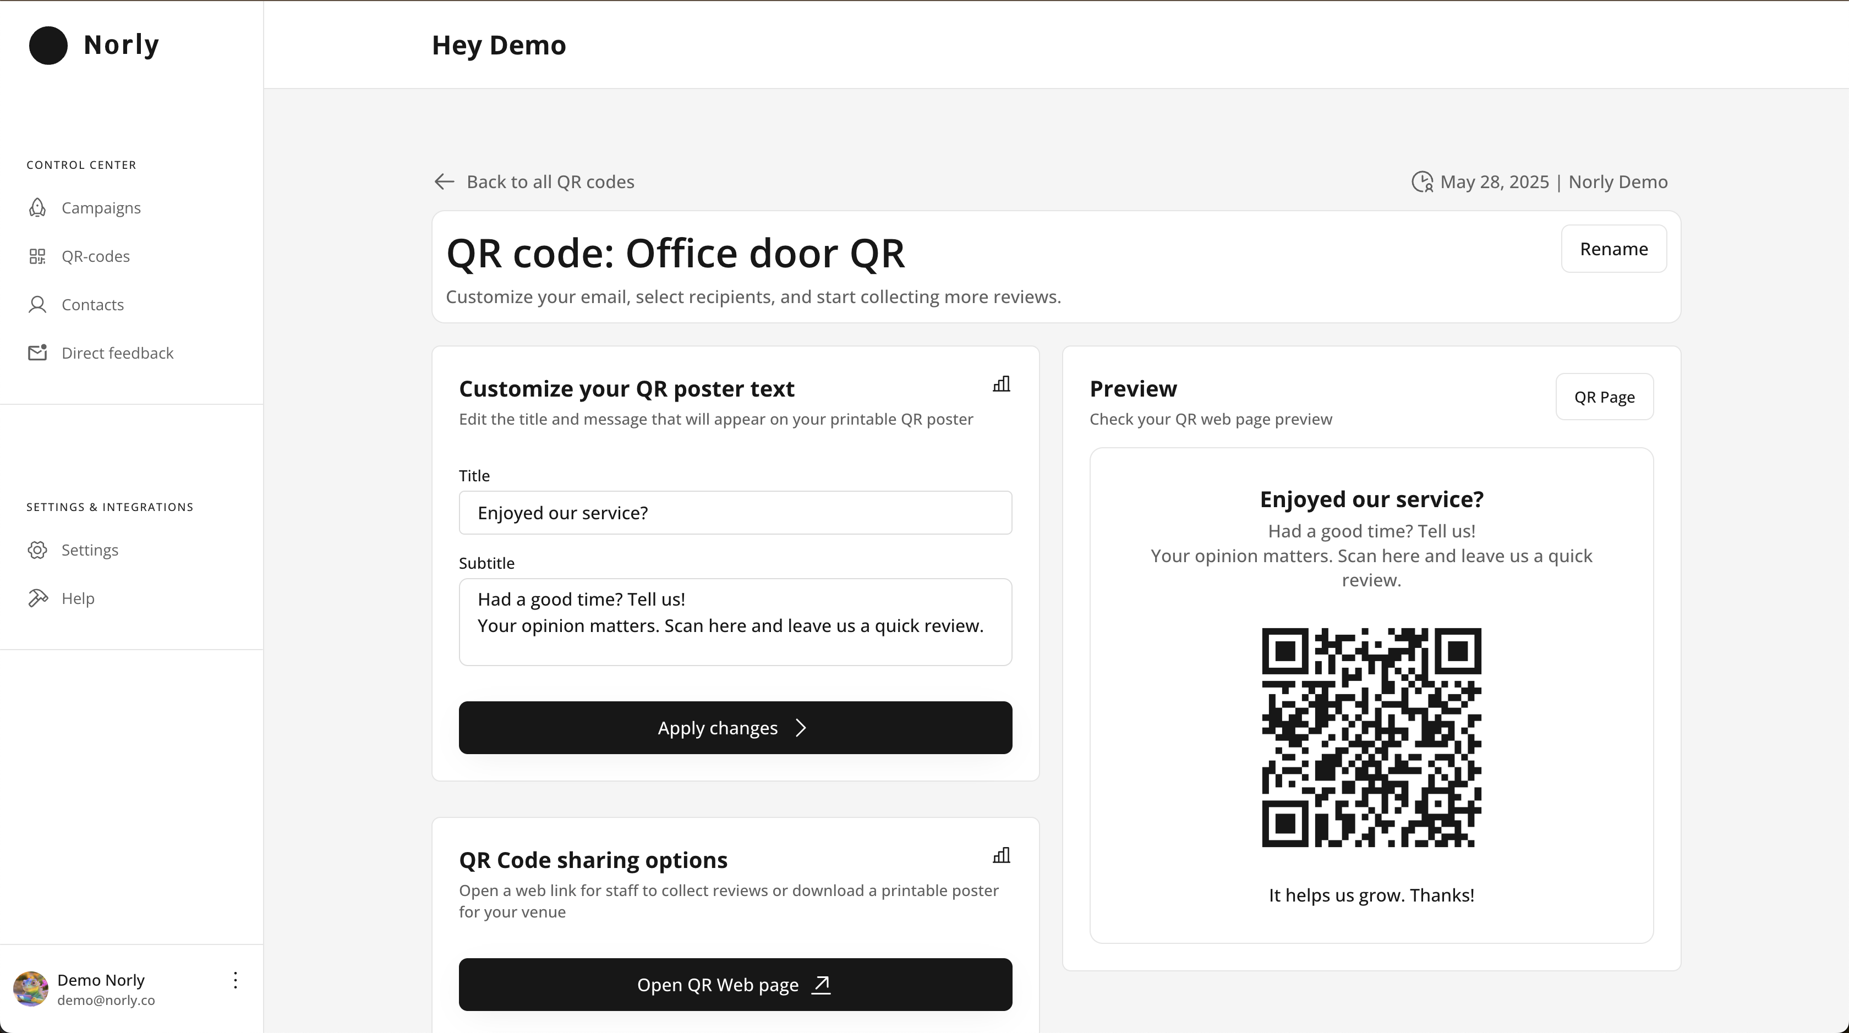Click the Norly logo circle

pyautogui.click(x=48, y=45)
